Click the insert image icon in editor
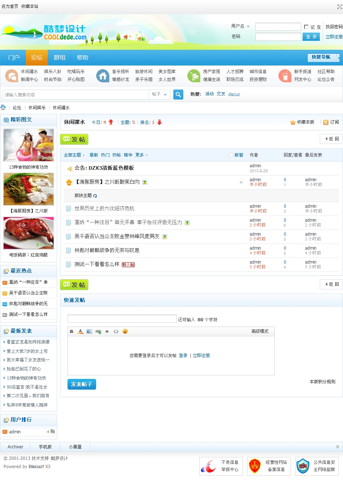343x486 pixels. pos(89,331)
